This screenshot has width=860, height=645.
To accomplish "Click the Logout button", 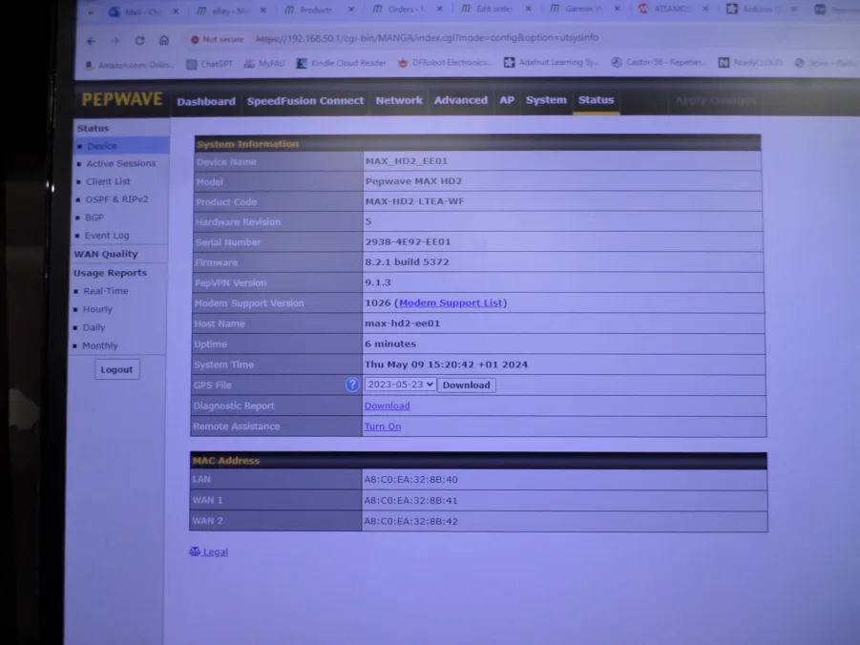I will (x=116, y=369).
